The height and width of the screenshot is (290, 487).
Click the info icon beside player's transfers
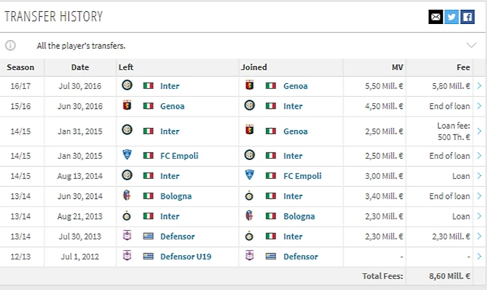click(10, 45)
